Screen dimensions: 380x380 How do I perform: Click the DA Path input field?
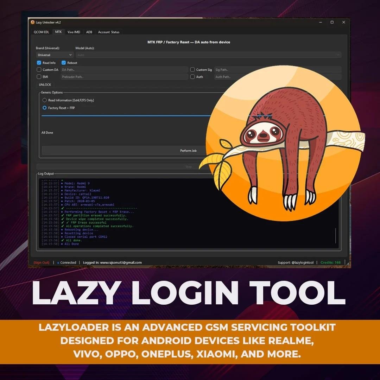[124, 70]
